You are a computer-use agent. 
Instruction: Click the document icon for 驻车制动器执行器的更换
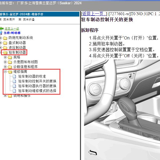(14, 86)
